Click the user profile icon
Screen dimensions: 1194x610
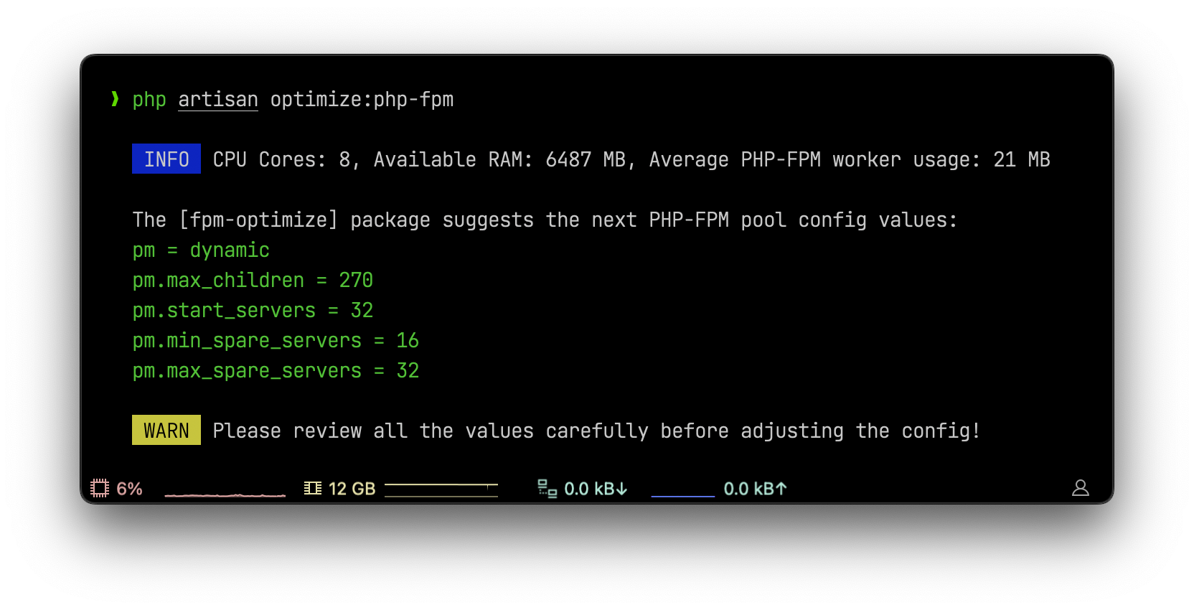[x=1080, y=489]
